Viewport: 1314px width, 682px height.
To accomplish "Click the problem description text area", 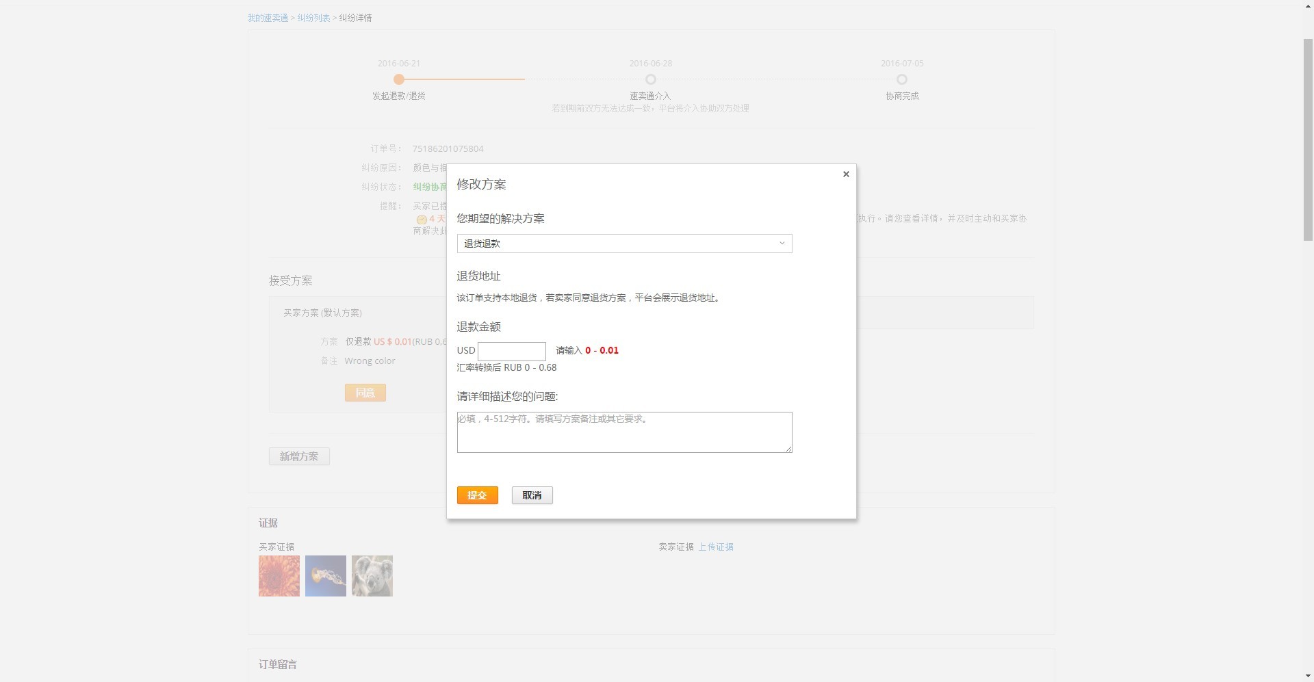I will 623,432.
